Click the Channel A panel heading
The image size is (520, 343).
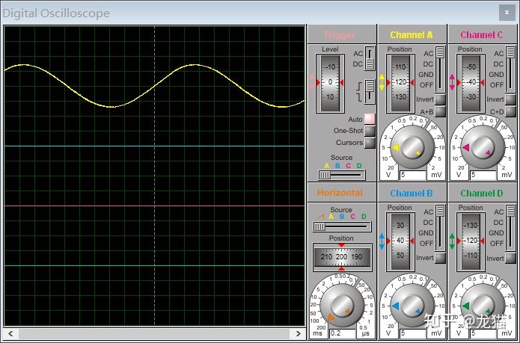(x=412, y=35)
